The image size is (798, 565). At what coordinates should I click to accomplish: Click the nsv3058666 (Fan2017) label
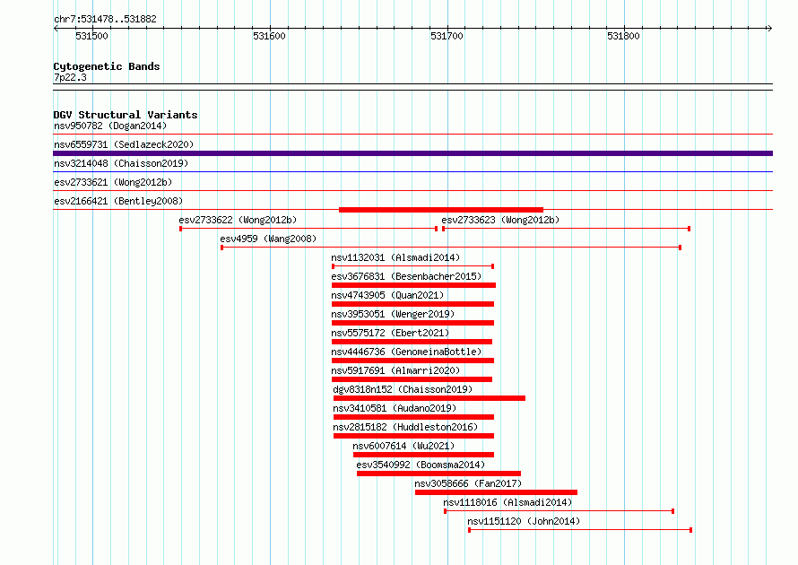pos(468,483)
